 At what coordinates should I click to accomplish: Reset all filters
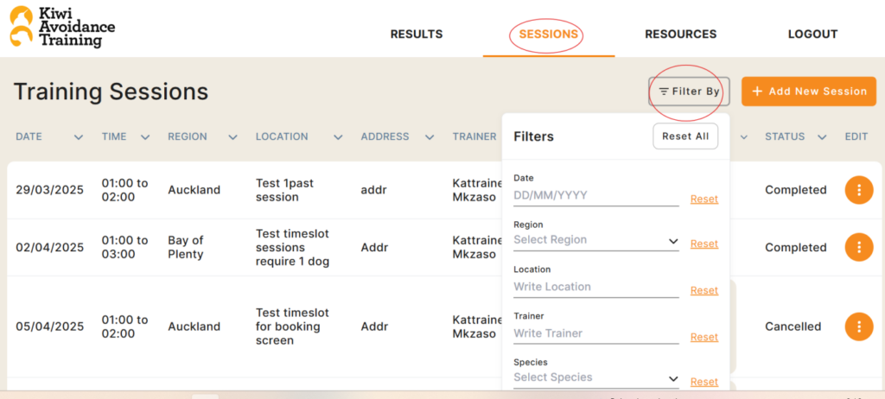685,136
